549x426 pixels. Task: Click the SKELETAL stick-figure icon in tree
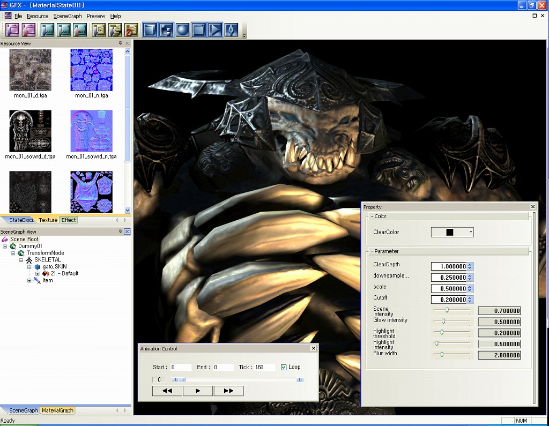(29, 260)
